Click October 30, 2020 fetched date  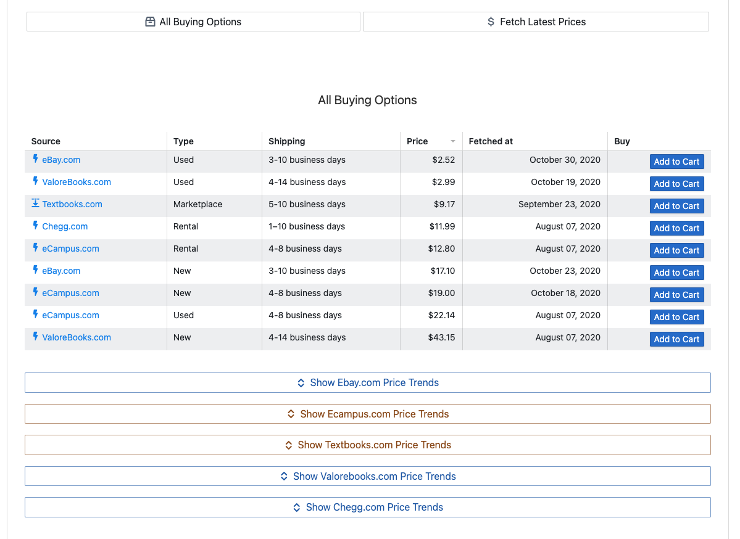click(x=565, y=160)
